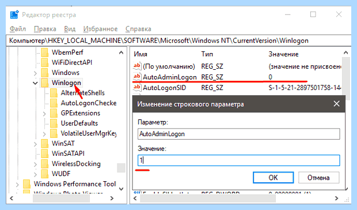Viewport: 357px width, 210px height.
Task: Expand the VolatileUserMgrKey subkey
Action: 44,134
